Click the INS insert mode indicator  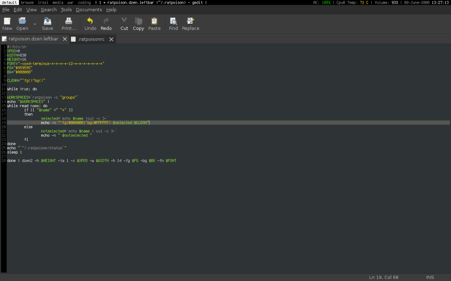click(430, 277)
